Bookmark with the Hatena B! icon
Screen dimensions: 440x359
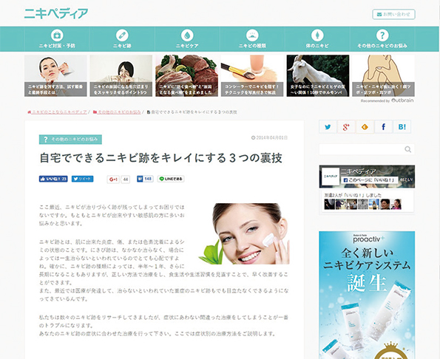coord(402,126)
